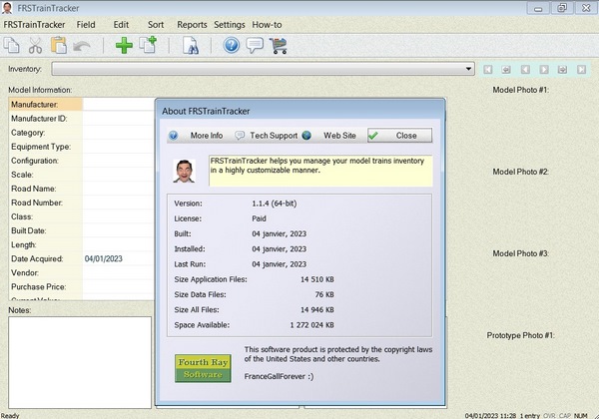Click Tech Support in About dialog
599x419 pixels.
(268, 136)
